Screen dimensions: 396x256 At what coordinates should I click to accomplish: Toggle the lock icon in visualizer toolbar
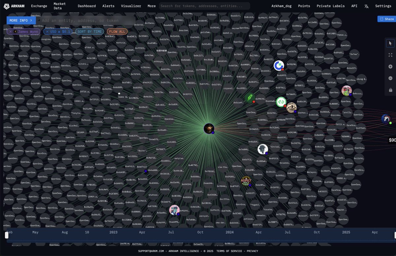click(x=390, y=90)
